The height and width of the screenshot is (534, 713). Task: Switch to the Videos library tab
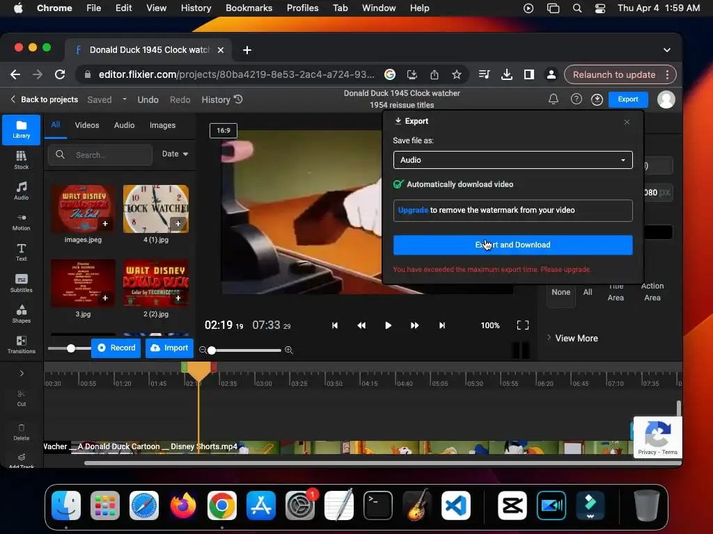coord(87,125)
